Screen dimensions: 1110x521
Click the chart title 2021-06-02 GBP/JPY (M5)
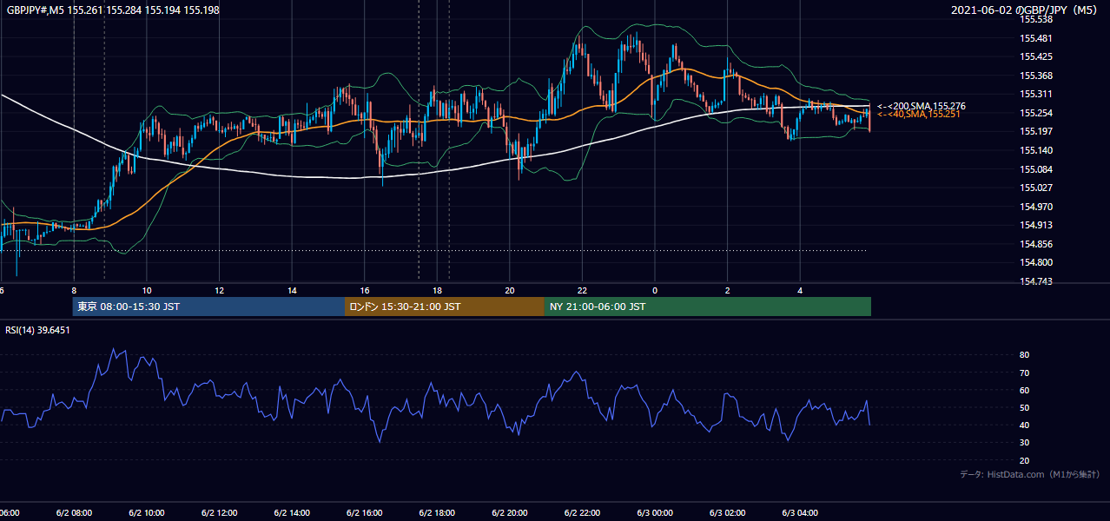coord(1025,10)
